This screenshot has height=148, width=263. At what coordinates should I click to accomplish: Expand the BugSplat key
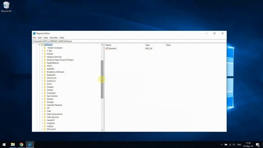[x=42, y=75]
